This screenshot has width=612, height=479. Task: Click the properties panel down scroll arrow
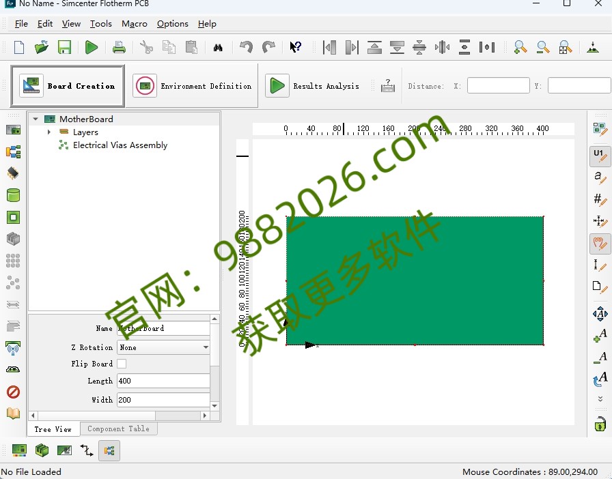pyautogui.click(x=214, y=406)
